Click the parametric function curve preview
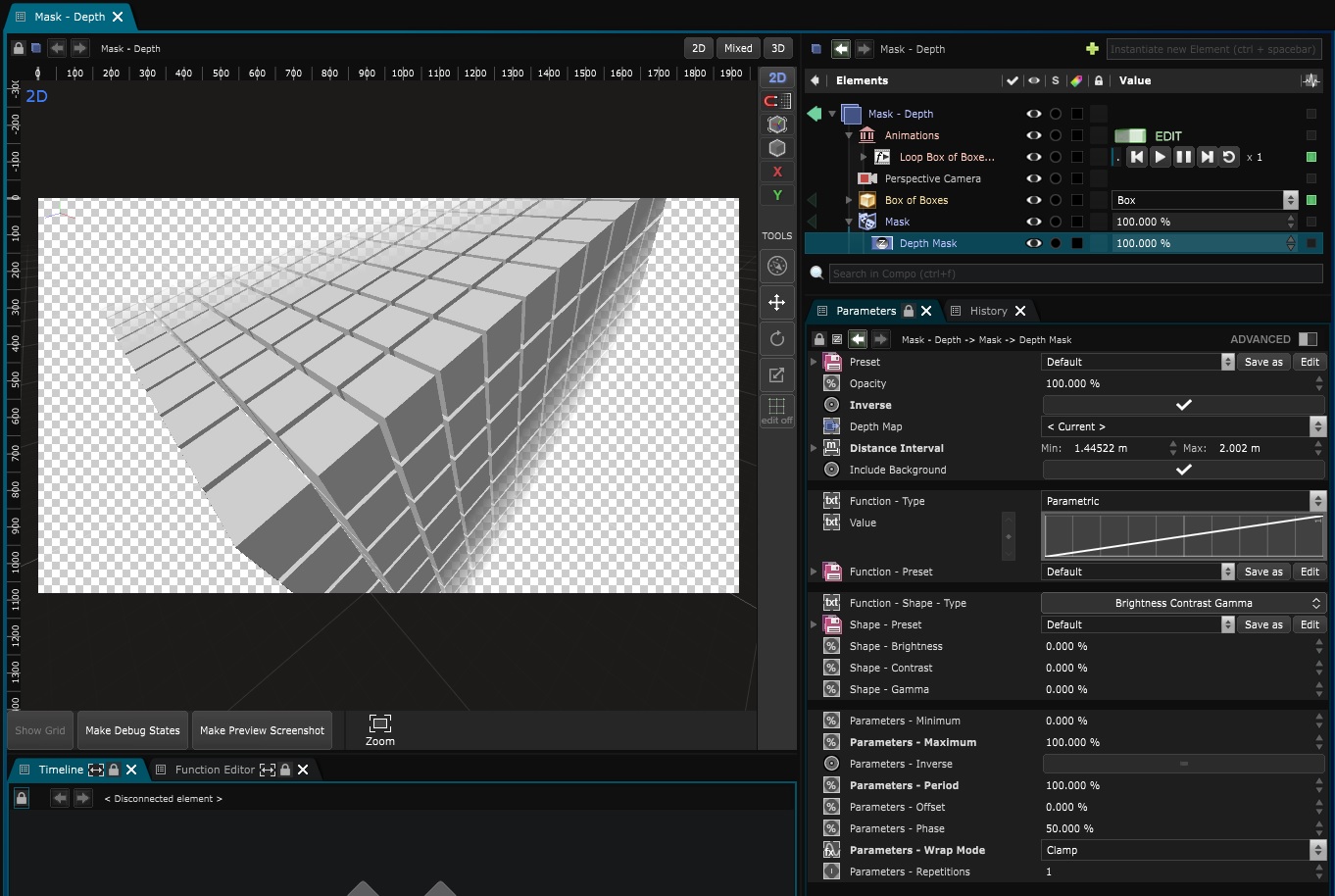1335x896 pixels. (1183, 536)
